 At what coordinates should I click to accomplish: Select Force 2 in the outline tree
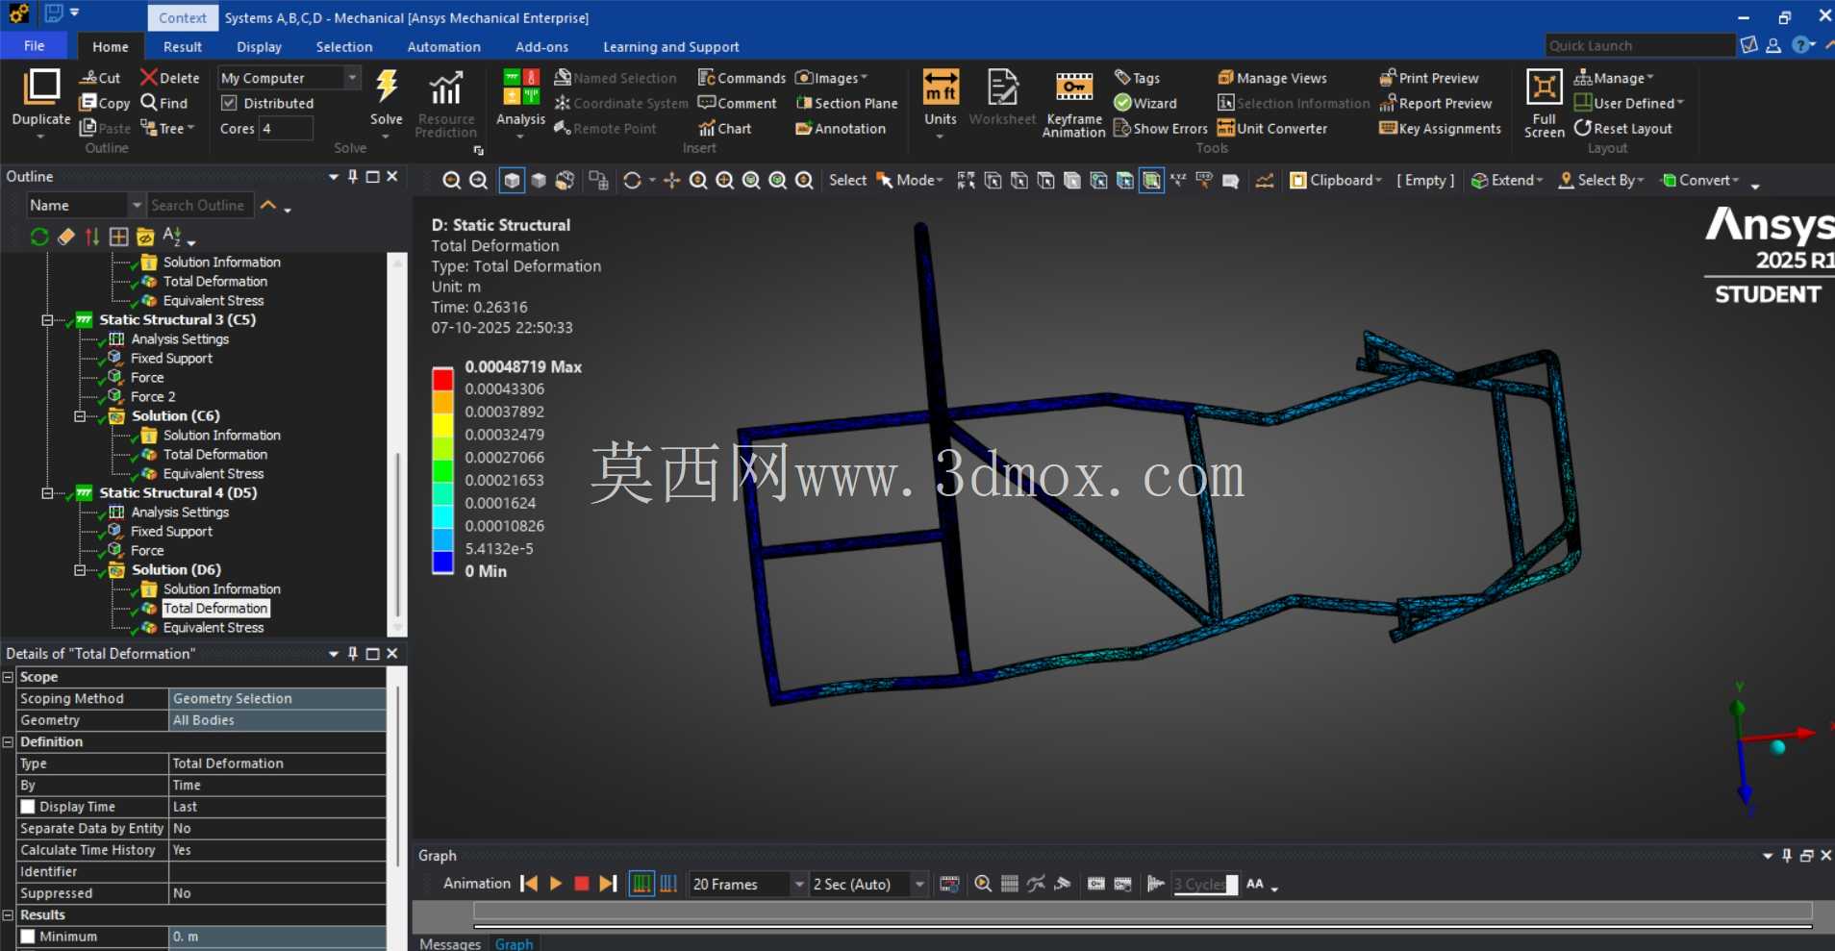tap(153, 396)
